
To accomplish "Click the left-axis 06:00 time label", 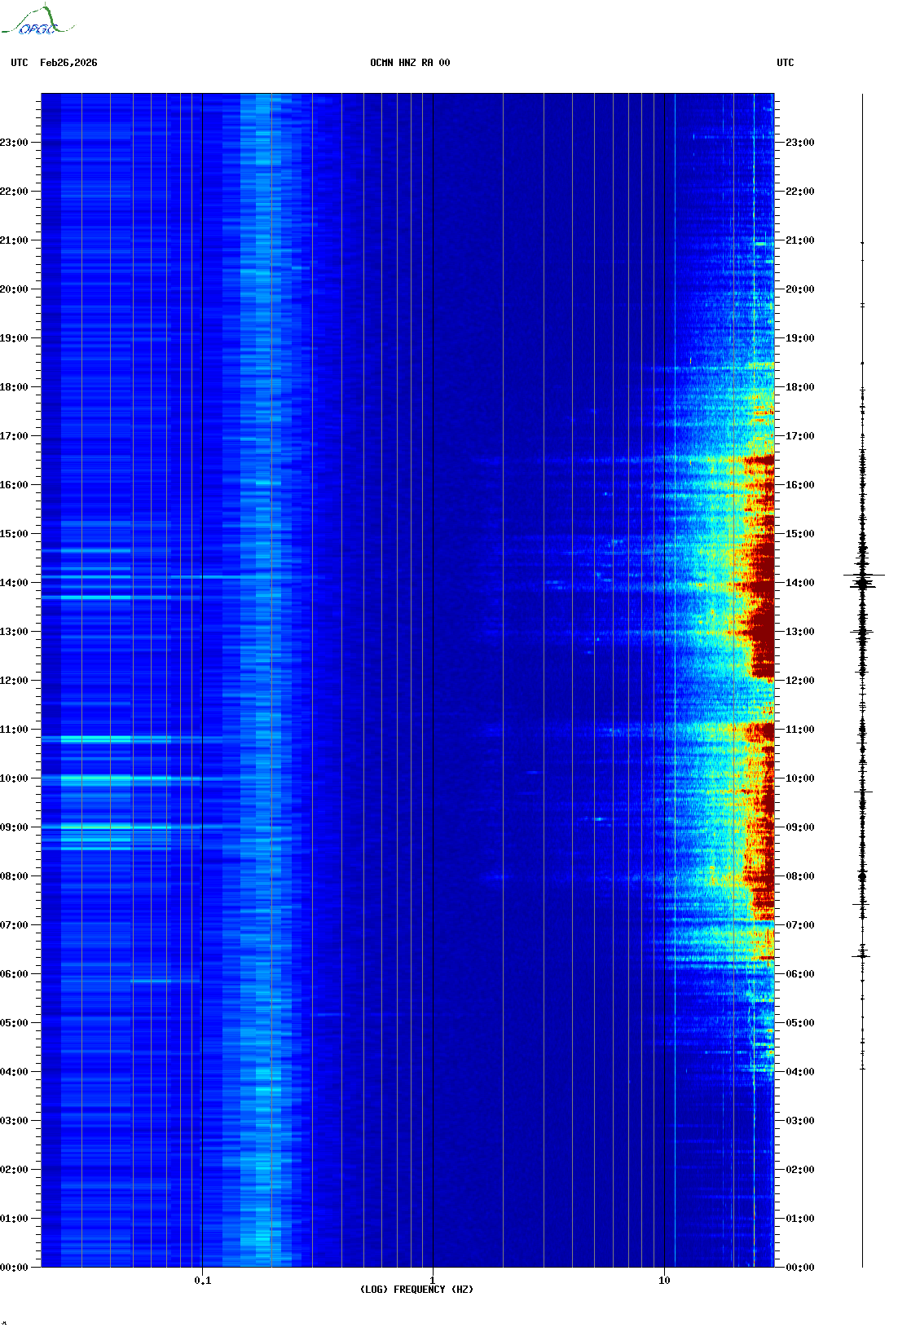I will [x=14, y=974].
